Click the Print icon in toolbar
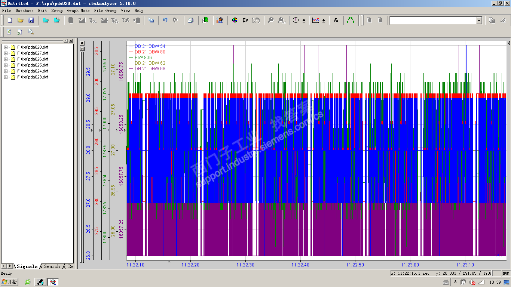The width and height of the screenshot is (511, 287). pos(190,20)
